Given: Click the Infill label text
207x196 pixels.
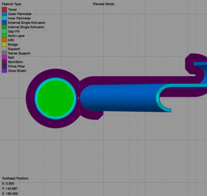Looking at the screenshot, I should pos(11,40).
